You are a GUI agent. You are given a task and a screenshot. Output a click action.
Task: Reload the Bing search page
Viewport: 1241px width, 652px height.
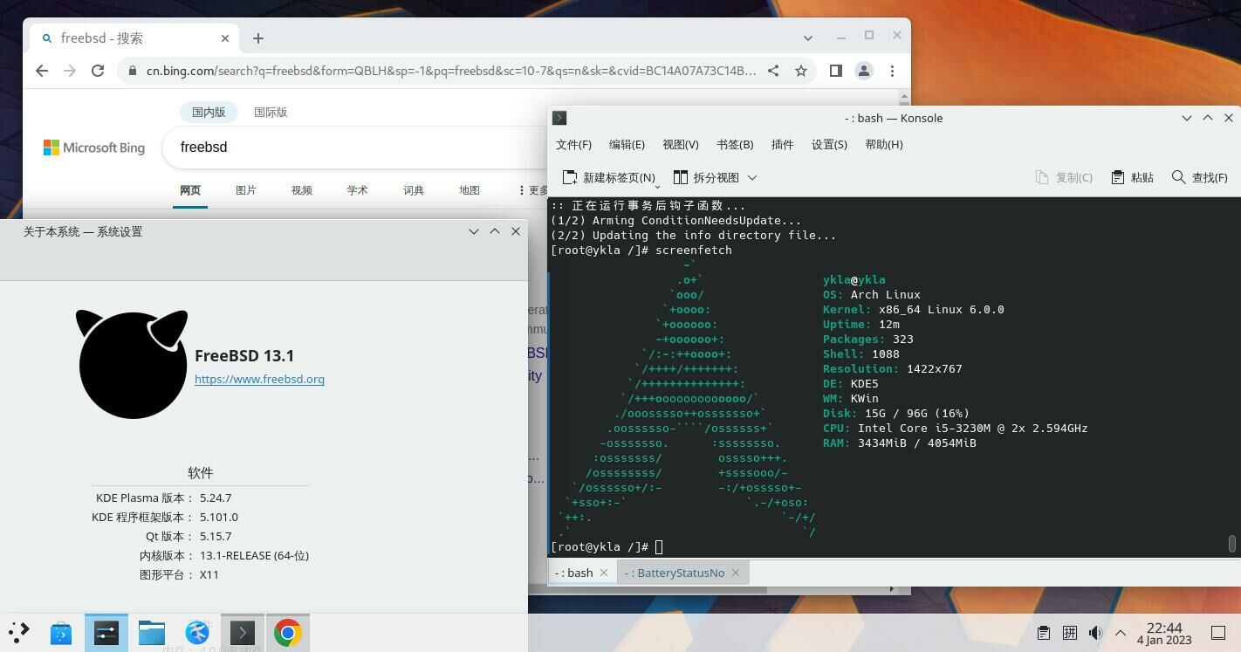pyautogui.click(x=98, y=71)
